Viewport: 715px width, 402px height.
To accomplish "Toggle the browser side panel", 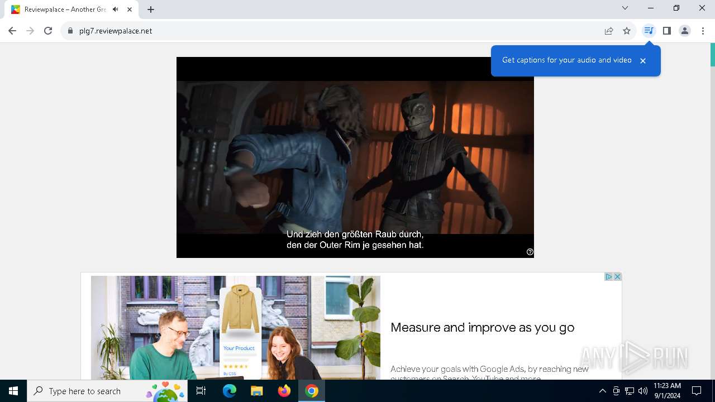I will (x=666, y=31).
